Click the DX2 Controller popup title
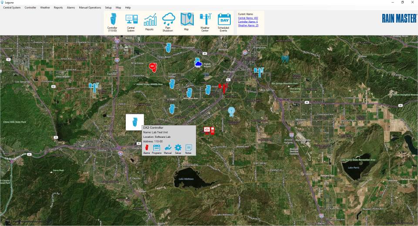Screen dimensions: 418x226 (x=153, y=127)
